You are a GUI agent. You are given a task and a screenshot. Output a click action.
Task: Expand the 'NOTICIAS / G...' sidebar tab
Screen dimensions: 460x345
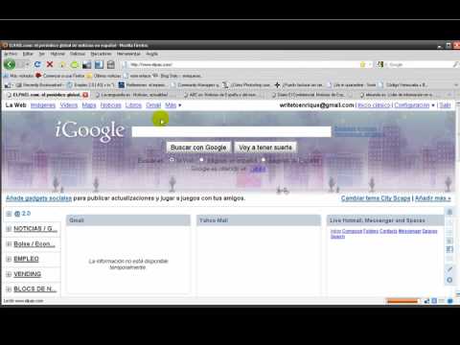(9, 229)
